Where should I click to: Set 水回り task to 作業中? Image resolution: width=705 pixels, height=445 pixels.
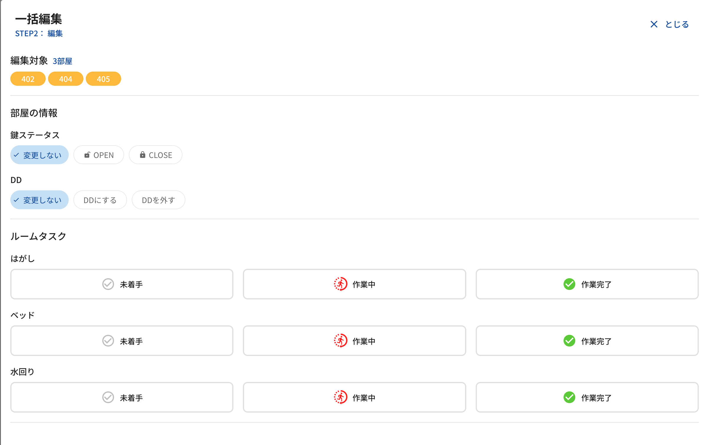click(x=354, y=398)
